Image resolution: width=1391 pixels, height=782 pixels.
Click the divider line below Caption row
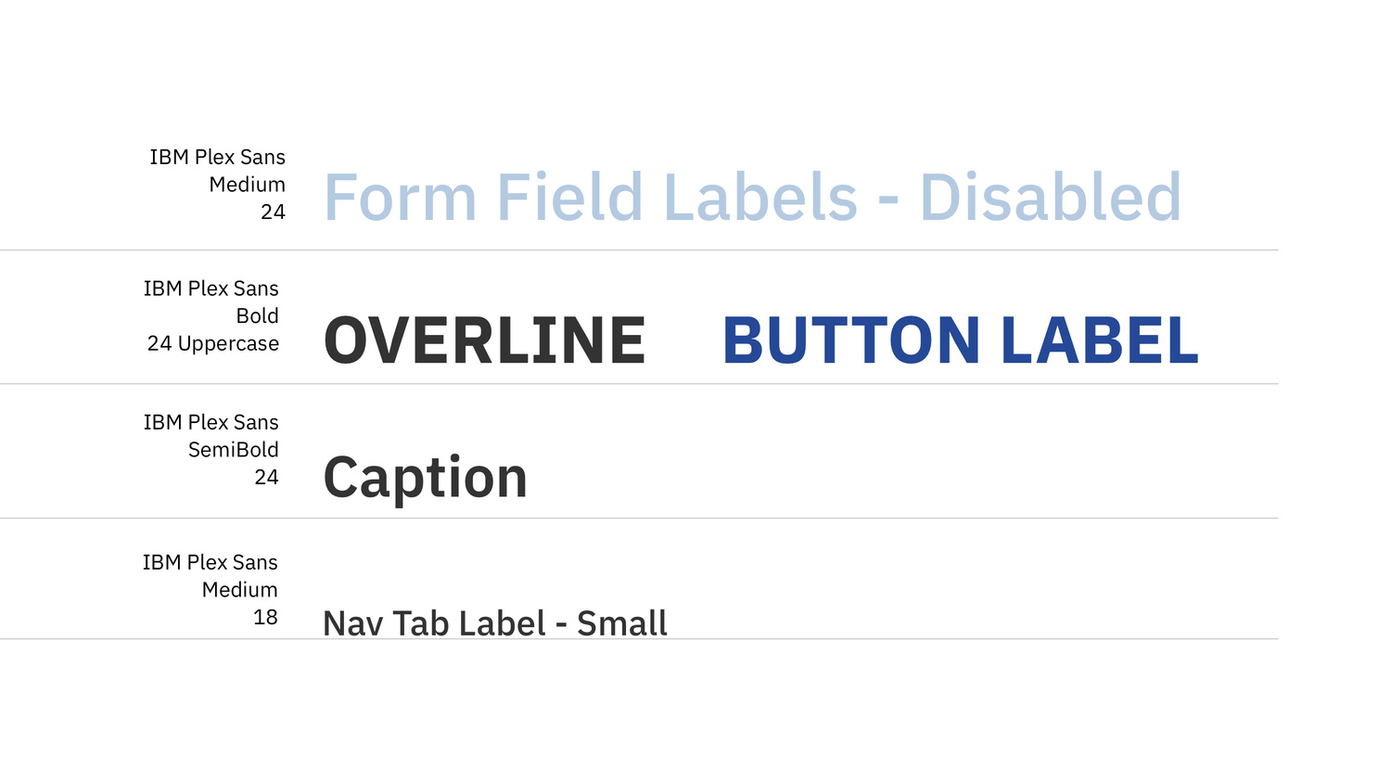tap(639, 519)
